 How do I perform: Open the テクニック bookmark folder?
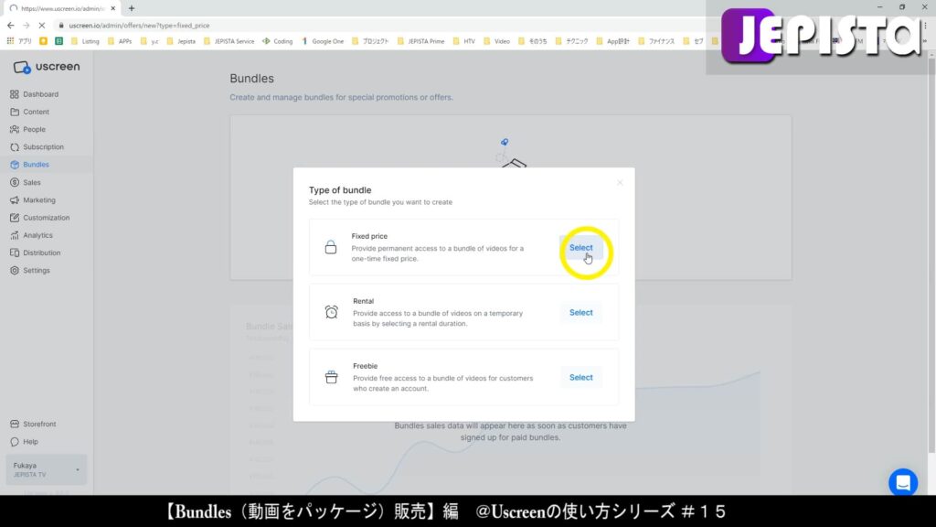click(571, 41)
